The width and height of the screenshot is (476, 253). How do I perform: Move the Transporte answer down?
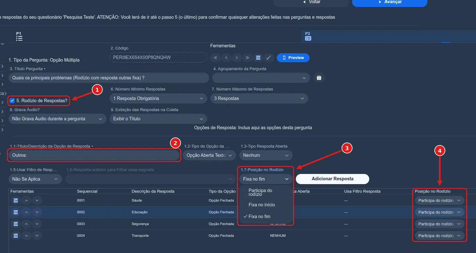pos(37,236)
